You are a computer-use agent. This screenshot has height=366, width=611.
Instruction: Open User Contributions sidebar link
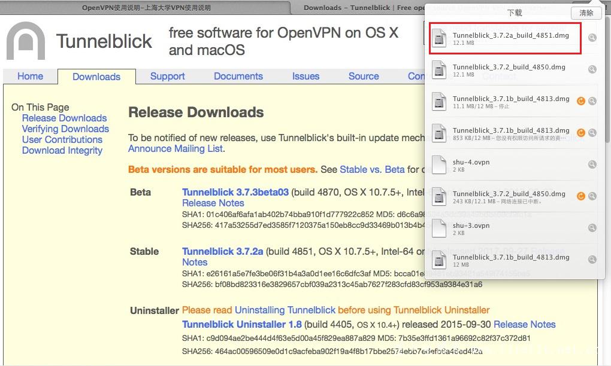(62, 139)
